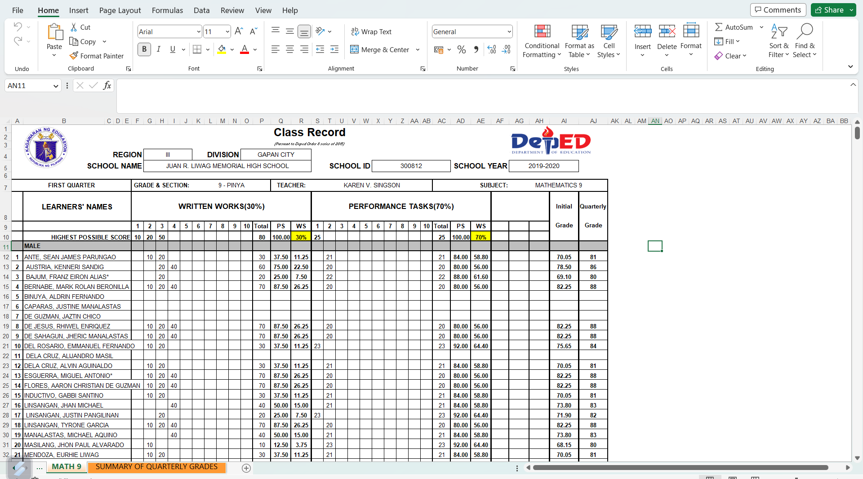Toggle bottom align for cells

[304, 31]
